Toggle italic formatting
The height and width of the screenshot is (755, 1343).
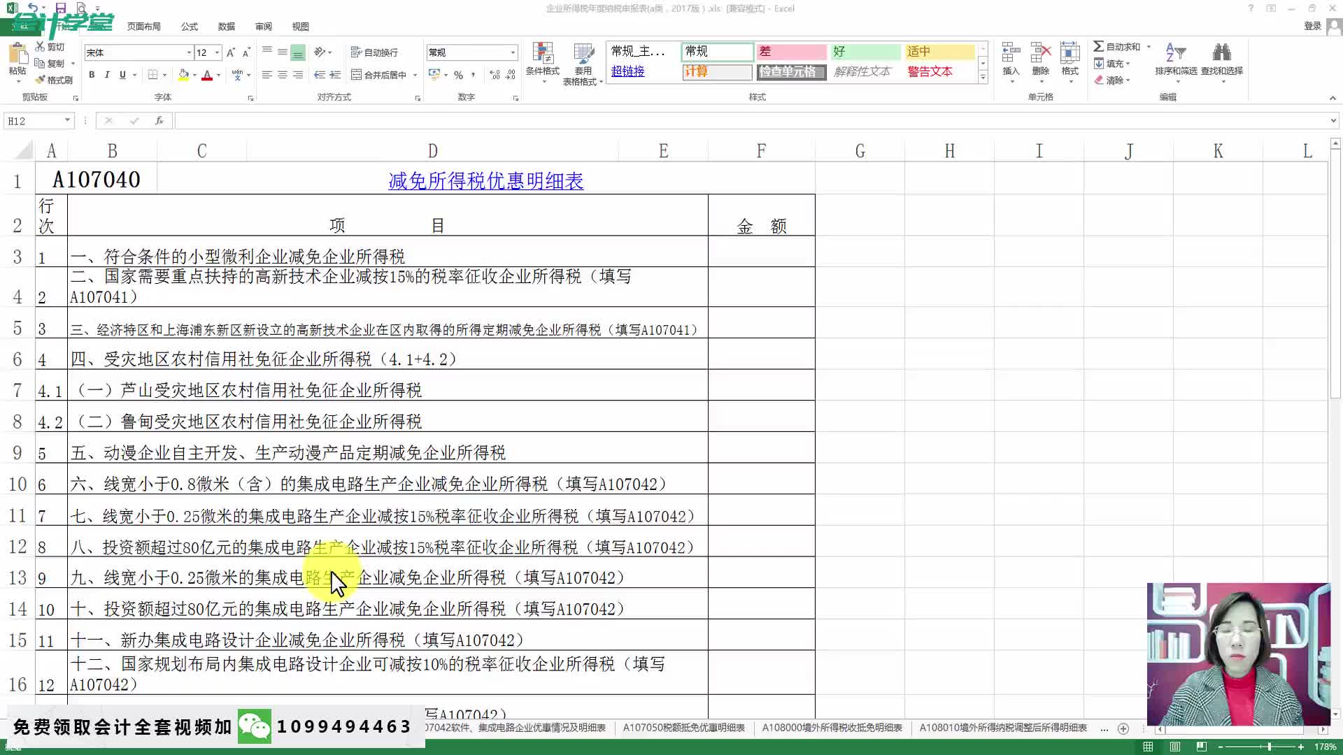coord(107,75)
